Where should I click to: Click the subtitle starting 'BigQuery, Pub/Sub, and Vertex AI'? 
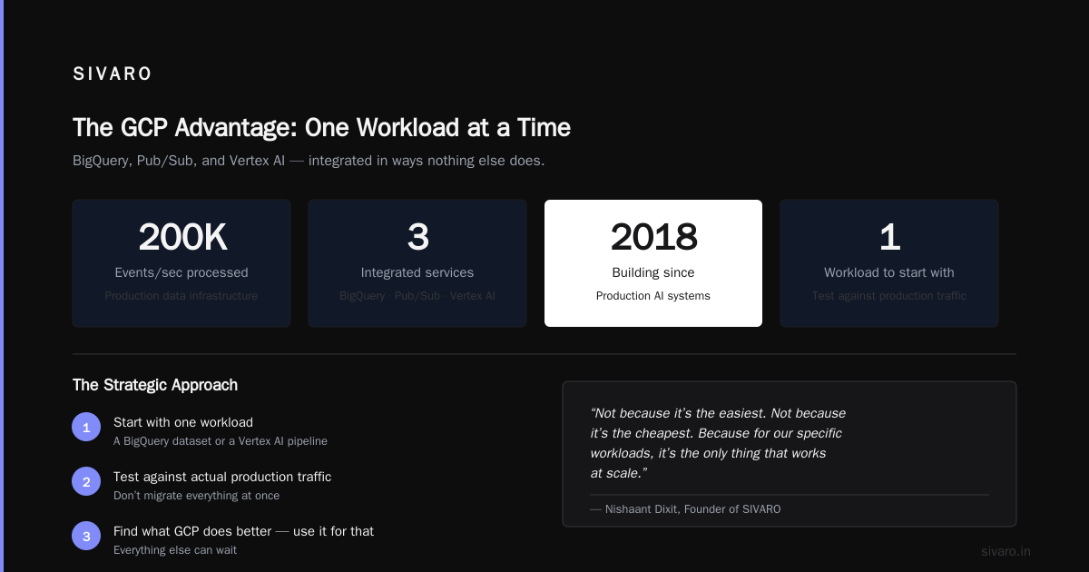click(309, 161)
